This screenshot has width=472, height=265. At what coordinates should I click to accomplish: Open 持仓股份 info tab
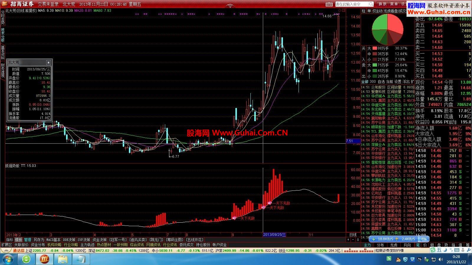(203, 245)
